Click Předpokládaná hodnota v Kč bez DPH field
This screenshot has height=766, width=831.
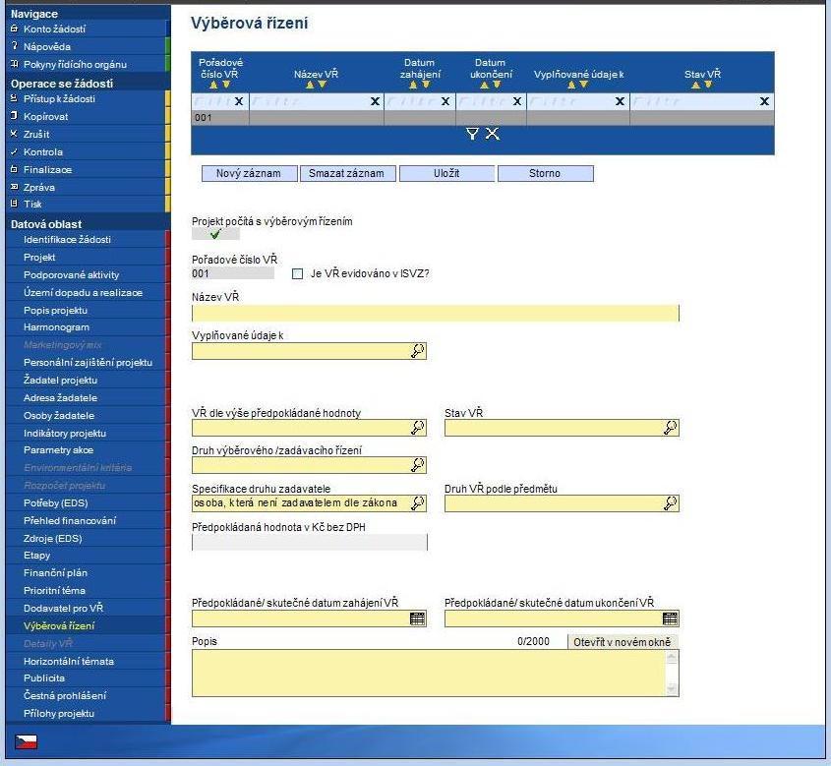[310, 542]
